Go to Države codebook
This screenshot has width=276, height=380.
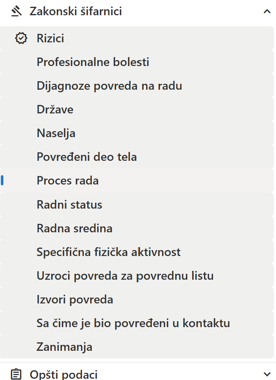(137, 110)
